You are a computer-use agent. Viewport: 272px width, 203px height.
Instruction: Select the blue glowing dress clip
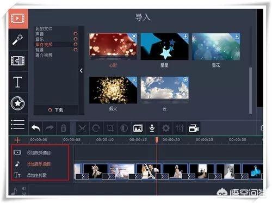tap(254, 171)
